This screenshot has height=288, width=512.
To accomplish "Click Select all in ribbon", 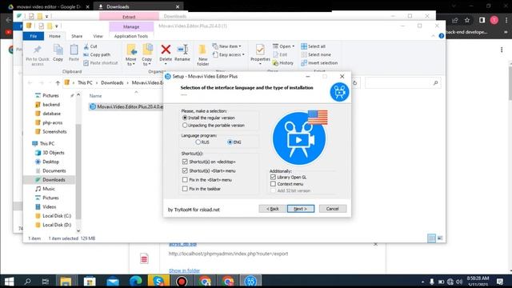I will (313, 46).
